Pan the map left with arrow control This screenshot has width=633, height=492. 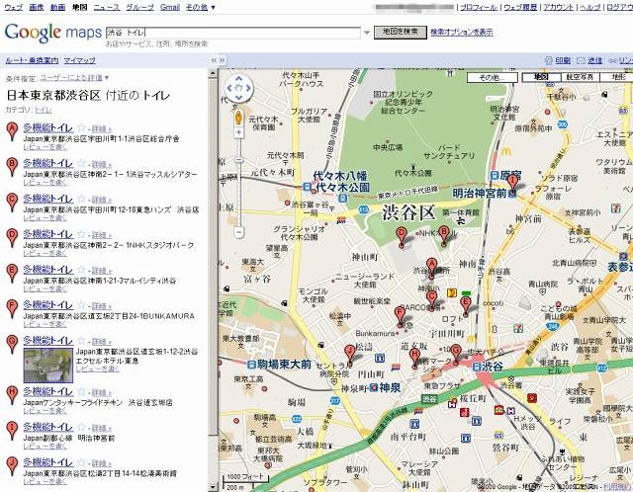tap(228, 88)
